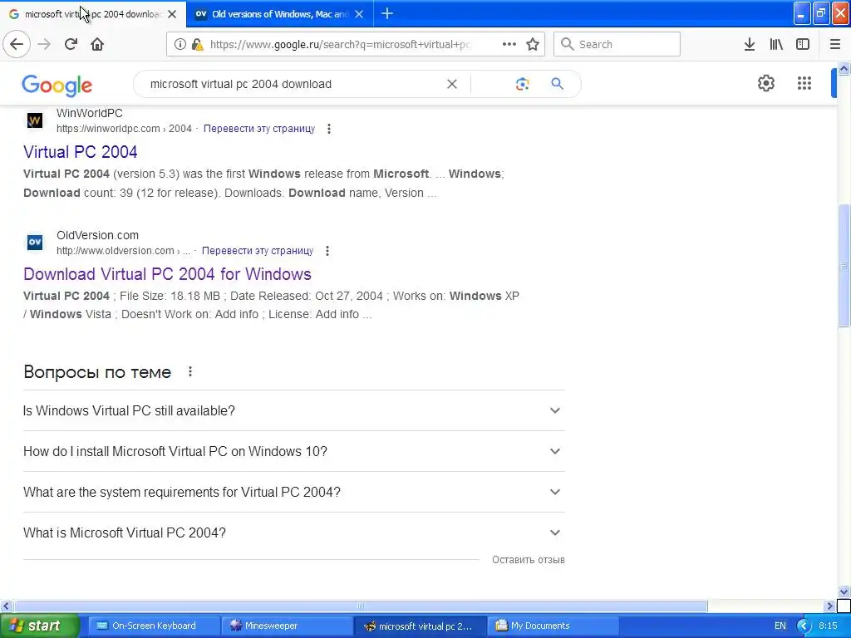Image resolution: width=851 pixels, height=638 pixels.
Task: Close the Google search tab
Action: [x=172, y=14]
